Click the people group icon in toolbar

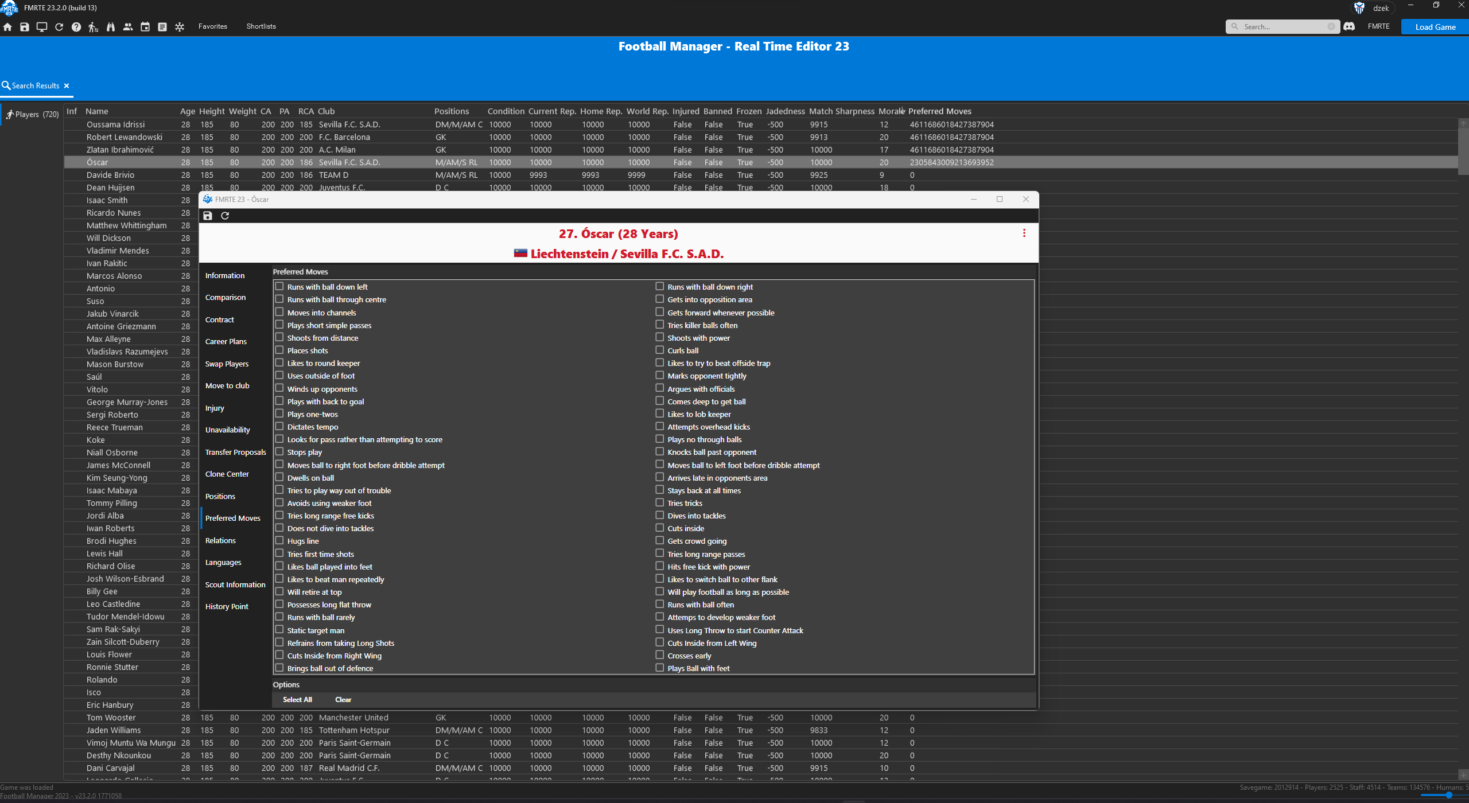[x=128, y=27]
